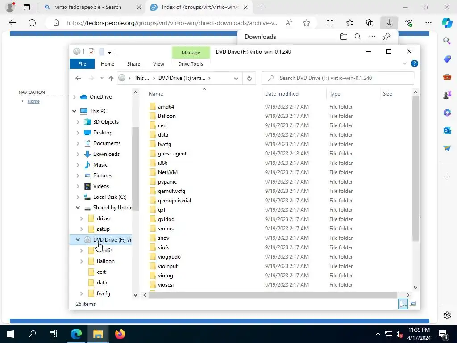Sort by Type column header

[x=353, y=94]
